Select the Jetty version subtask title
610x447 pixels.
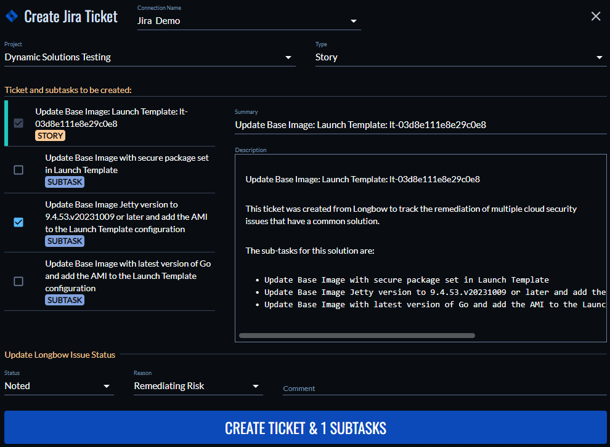126,217
